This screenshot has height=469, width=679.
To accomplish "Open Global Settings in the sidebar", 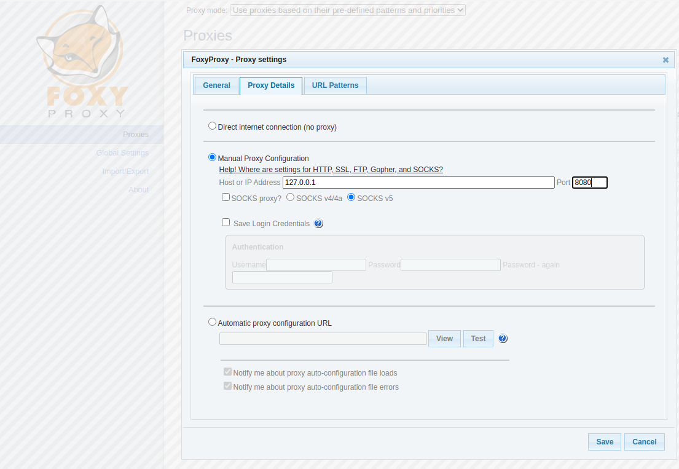I will (x=122, y=153).
